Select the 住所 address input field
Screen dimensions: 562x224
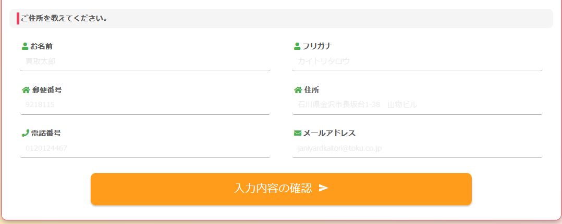[x=417, y=105]
